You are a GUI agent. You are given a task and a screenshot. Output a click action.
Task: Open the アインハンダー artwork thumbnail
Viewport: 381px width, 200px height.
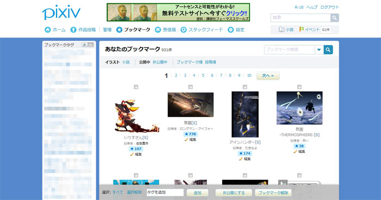[x=245, y=114]
